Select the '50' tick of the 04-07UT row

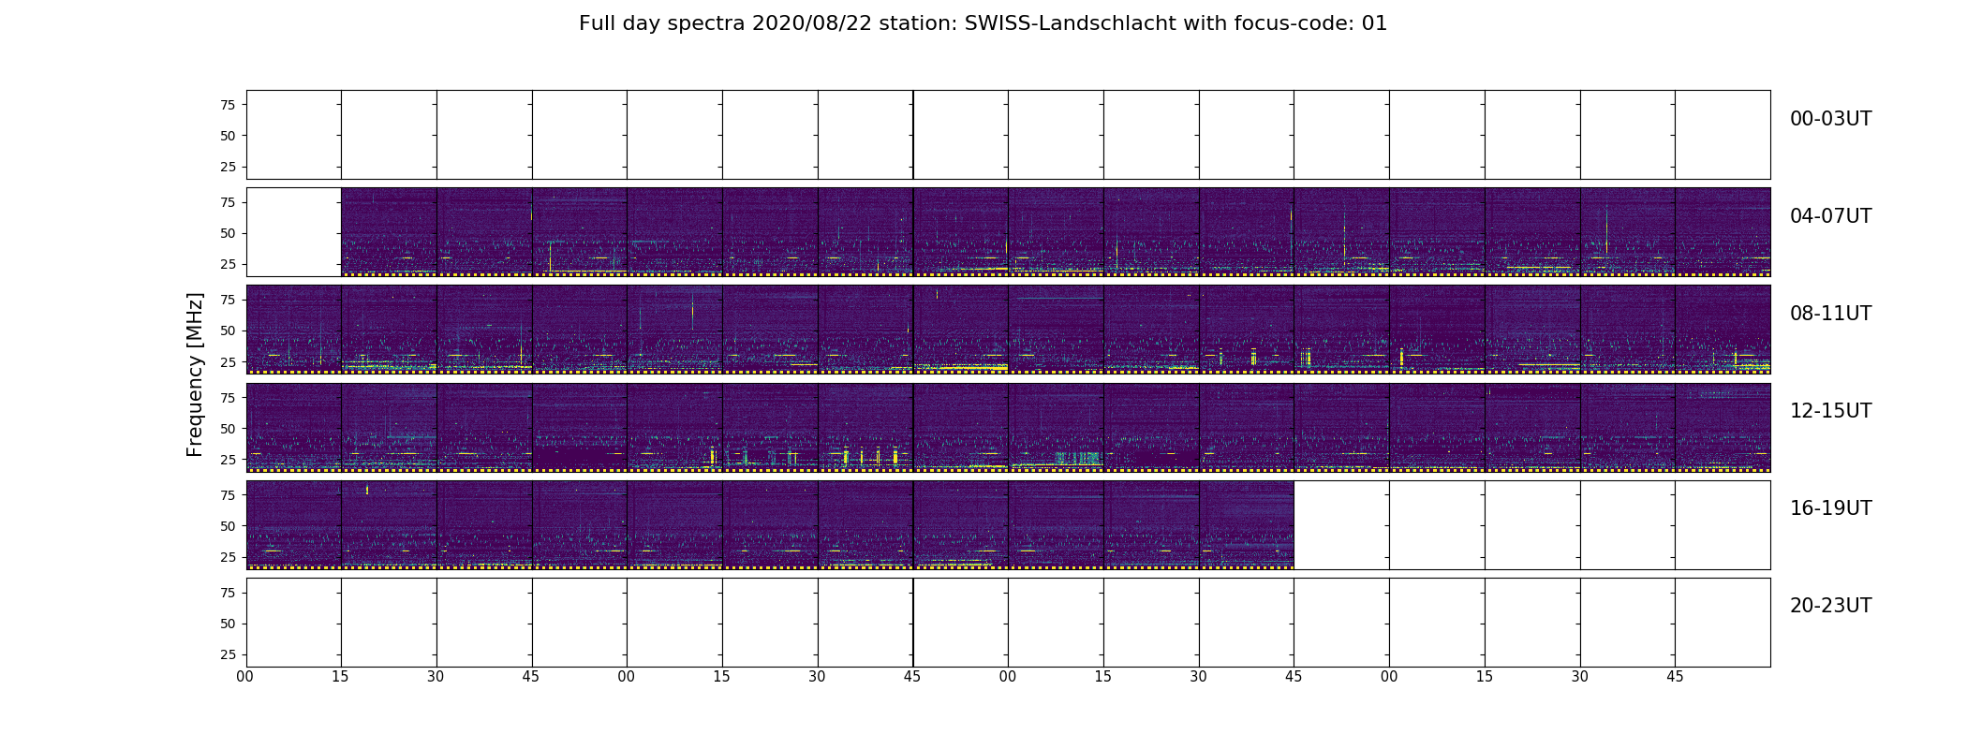click(x=228, y=233)
